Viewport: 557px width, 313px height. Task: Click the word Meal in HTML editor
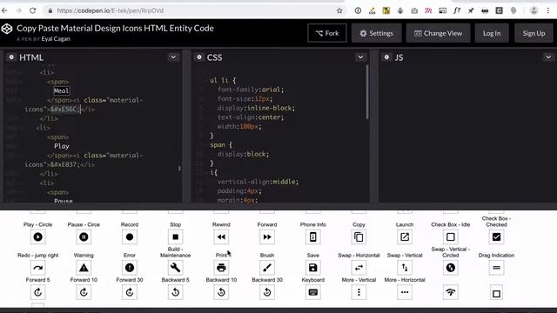[61, 90]
